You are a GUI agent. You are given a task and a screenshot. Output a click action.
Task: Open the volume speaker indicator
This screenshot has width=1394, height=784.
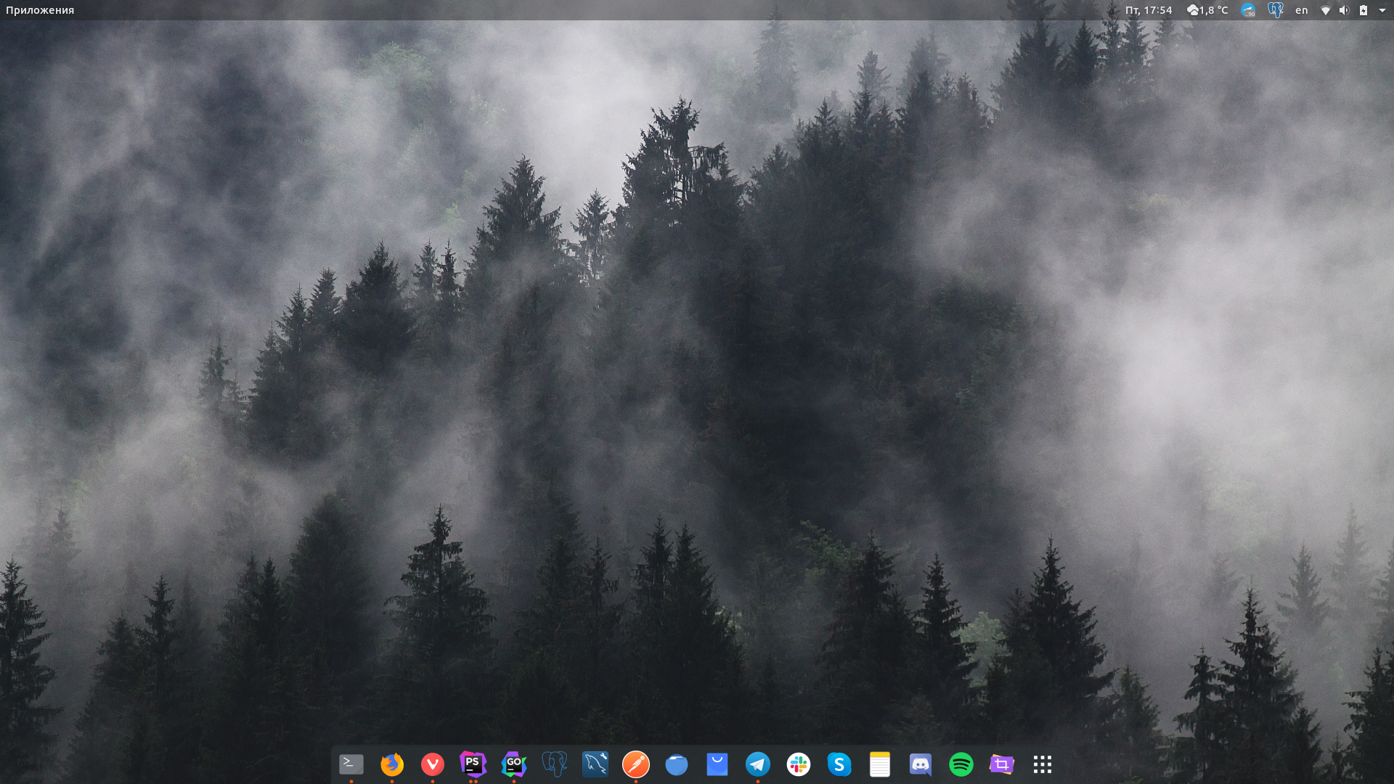pos(1345,10)
